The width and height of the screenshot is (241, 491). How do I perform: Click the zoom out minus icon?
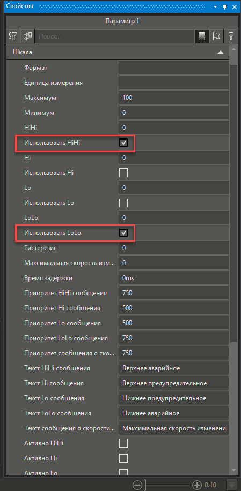pyautogui.click(x=137, y=485)
